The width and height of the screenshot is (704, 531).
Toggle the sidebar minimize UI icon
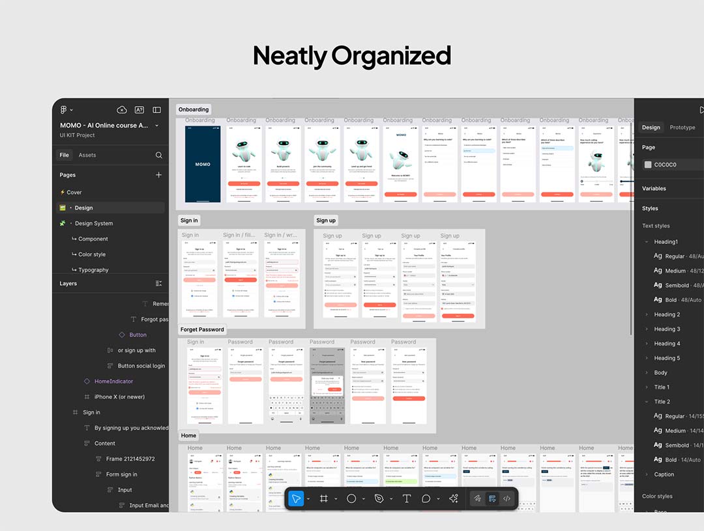point(156,110)
